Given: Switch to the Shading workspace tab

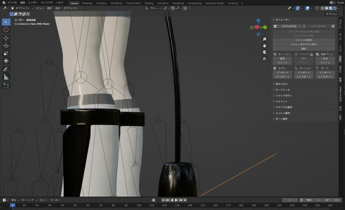Looking at the screenshot, I should (x=149, y=3).
